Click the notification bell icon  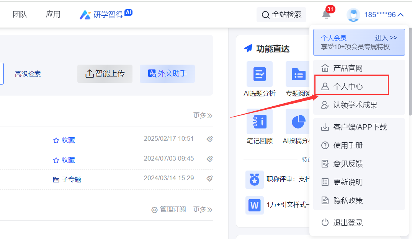click(326, 15)
